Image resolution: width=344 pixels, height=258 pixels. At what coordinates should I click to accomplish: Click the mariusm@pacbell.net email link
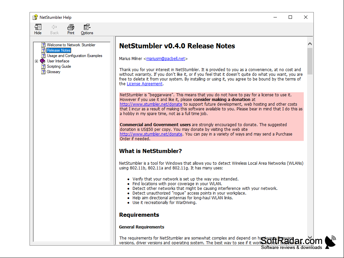tap(165, 59)
